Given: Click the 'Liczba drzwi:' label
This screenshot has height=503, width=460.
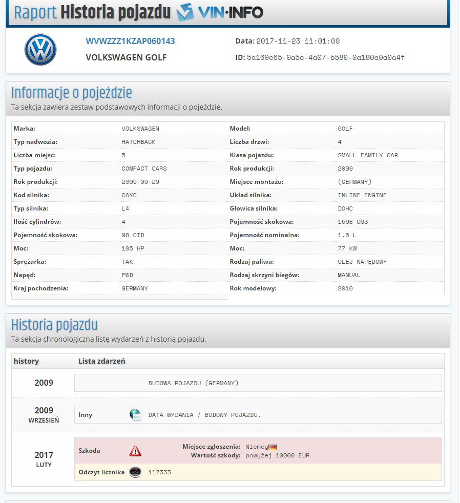Looking at the screenshot, I should (249, 142).
